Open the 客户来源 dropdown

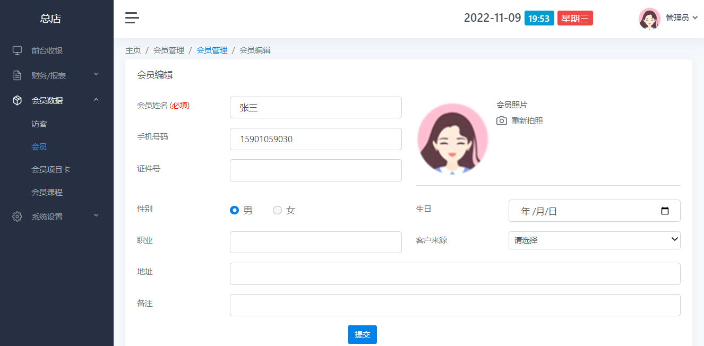(x=594, y=240)
